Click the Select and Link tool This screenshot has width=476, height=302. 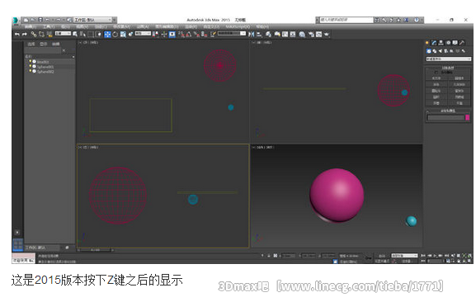tap(34, 35)
